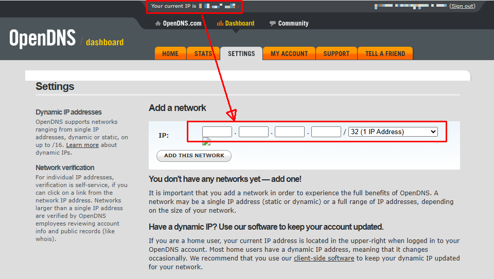494x279 pixels.
Task: Click the Add a network heading
Action: pyautogui.click(x=178, y=108)
